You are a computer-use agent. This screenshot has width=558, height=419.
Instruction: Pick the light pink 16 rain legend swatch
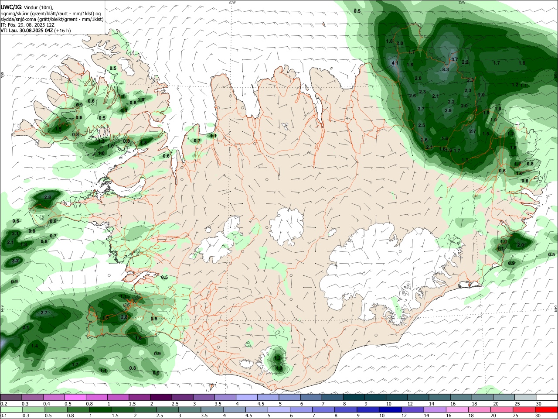pos(456,409)
